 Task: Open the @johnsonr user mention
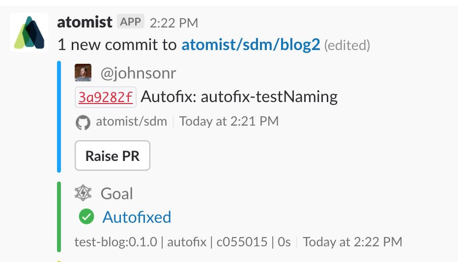(x=138, y=73)
